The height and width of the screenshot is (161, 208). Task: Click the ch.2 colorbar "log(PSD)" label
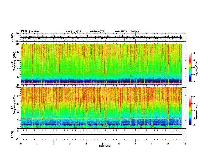(x=197, y=112)
